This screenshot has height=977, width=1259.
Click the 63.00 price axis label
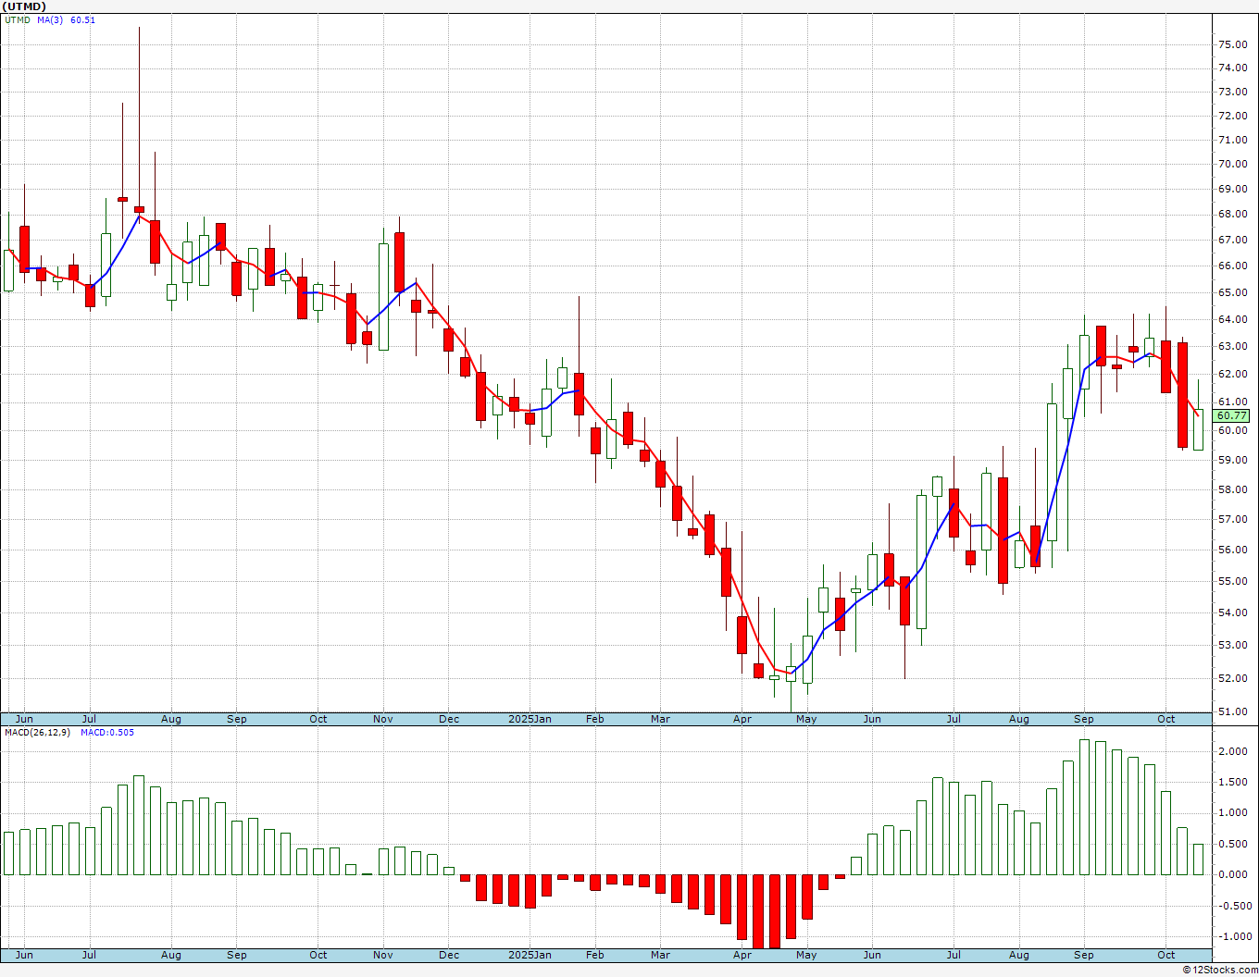pyautogui.click(x=1232, y=347)
